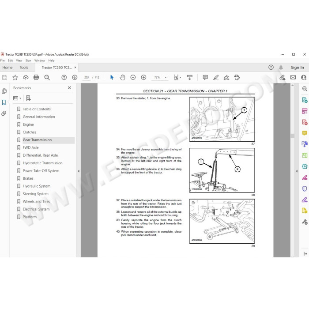Go to next page arrow
309x309 pixels.
75,77
